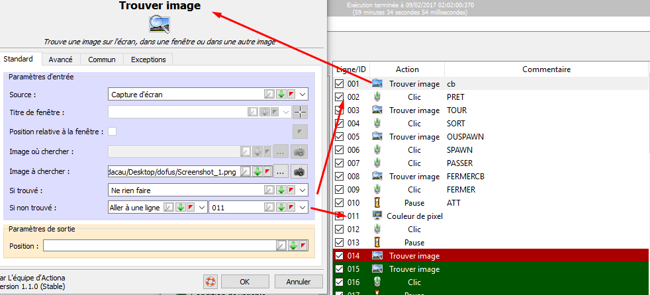Click the green variable arrow in Source field
650x295 pixels.
tap(280, 94)
